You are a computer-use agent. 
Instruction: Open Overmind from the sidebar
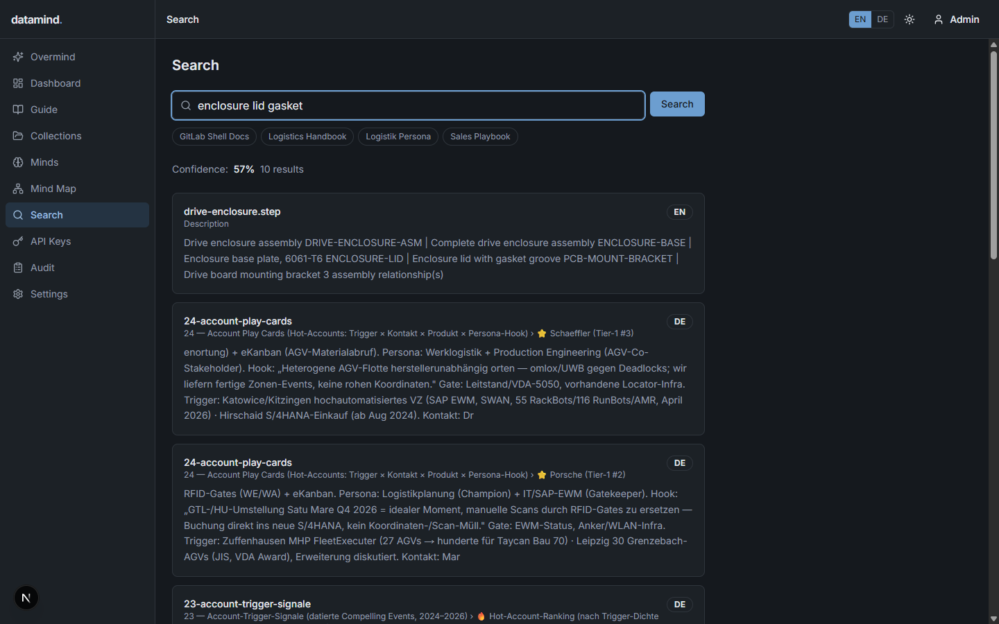[77, 57]
